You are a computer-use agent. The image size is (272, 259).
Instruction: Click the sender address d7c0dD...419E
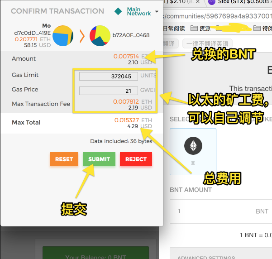pos(33,33)
